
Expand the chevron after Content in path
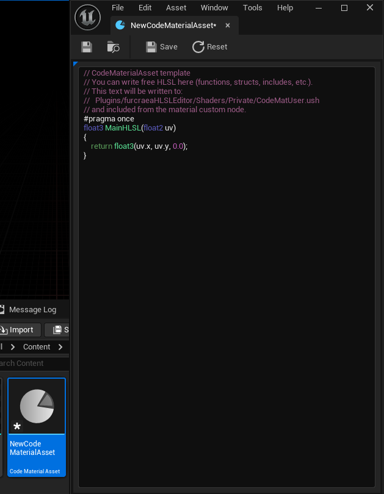(x=60, y=347)
